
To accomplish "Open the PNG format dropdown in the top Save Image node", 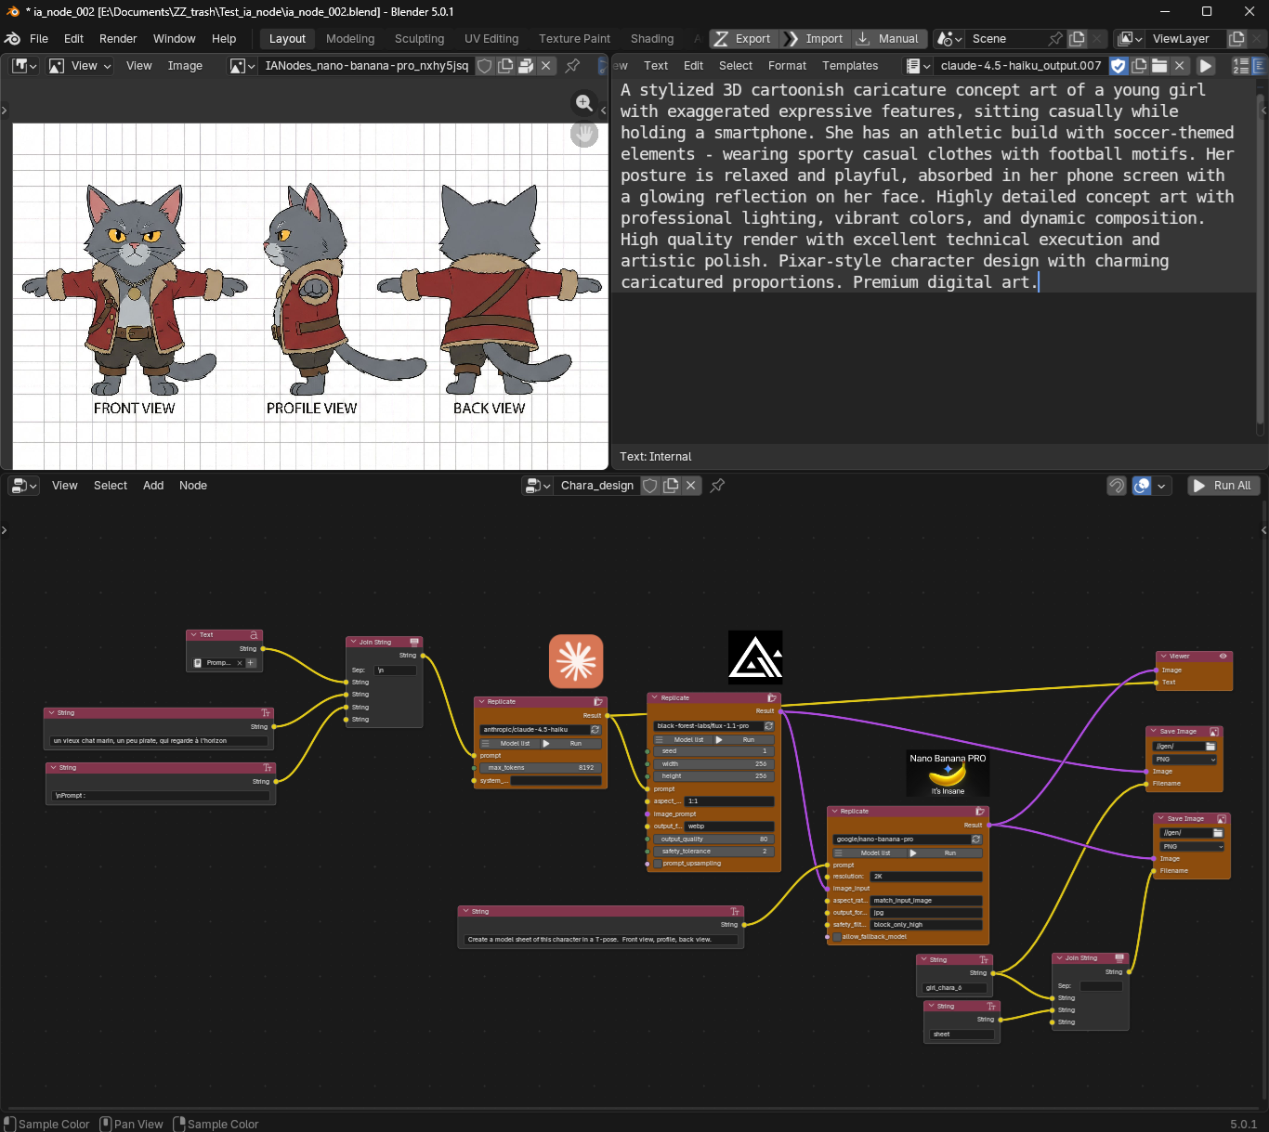I will pyautogui.click(x=1184, y=760).
